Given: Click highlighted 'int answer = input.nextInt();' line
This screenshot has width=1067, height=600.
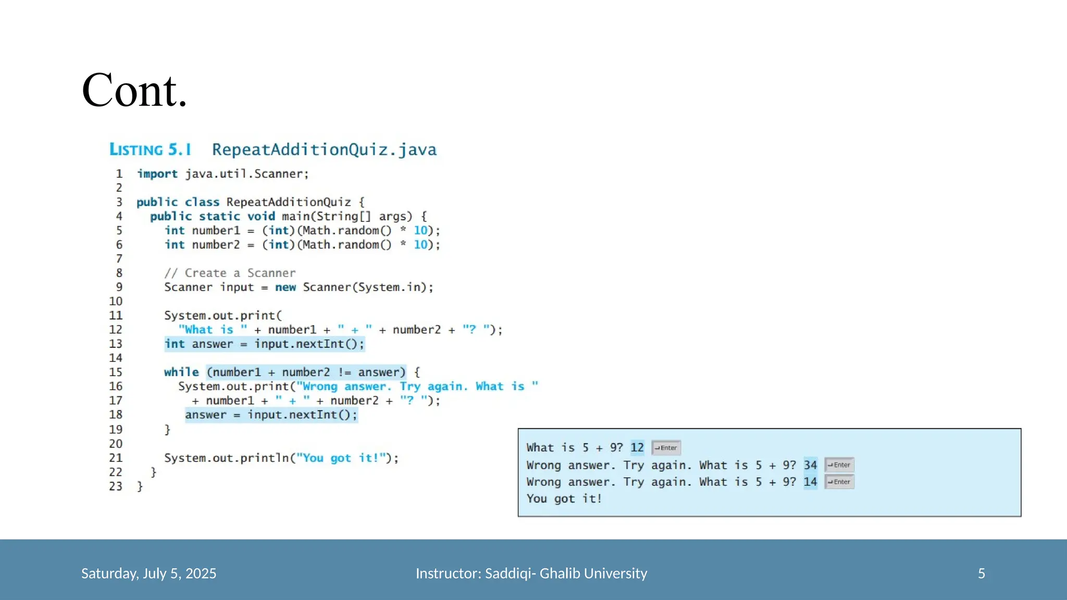Looking at the screenshot, I should coord(264,344).
